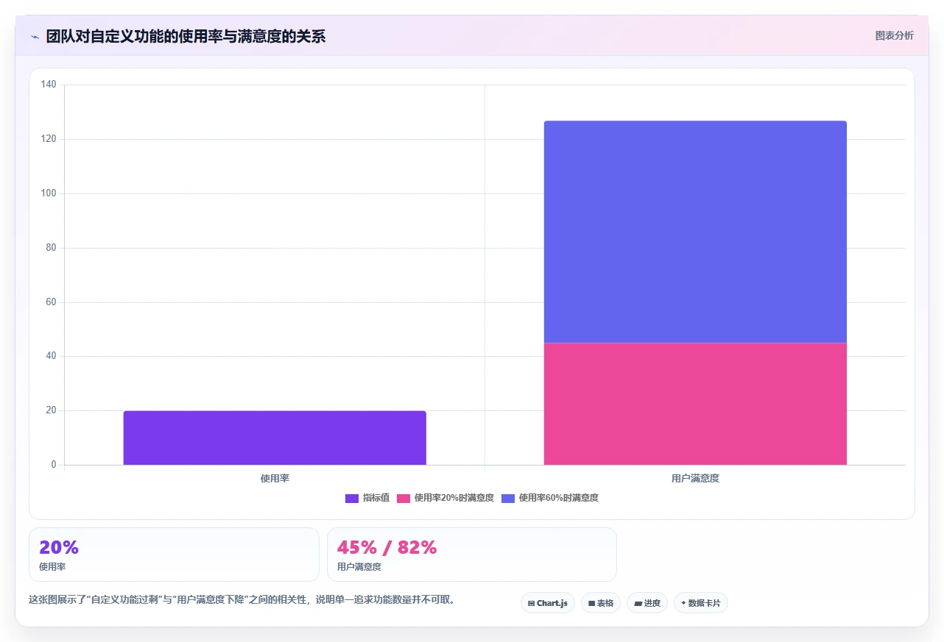Select the Chart.js tag
The width and height of the screenshot is (944, 642).
point(548,603)
